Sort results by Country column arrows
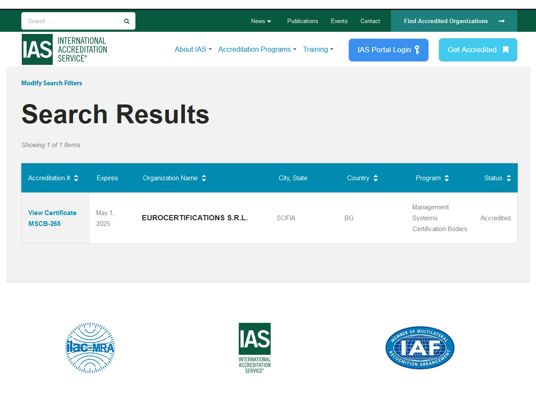The width and height of the screenshot is (536, 414). [375, 178]
